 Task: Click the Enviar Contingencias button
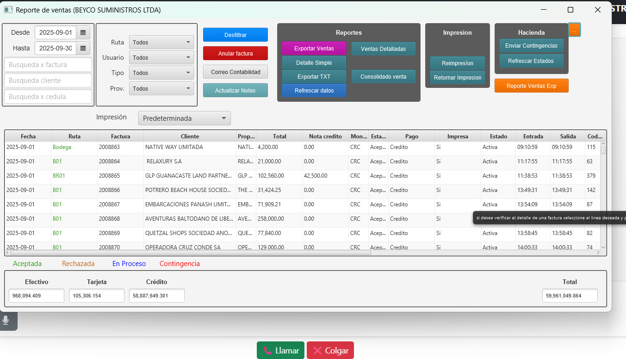coord(531,46)
